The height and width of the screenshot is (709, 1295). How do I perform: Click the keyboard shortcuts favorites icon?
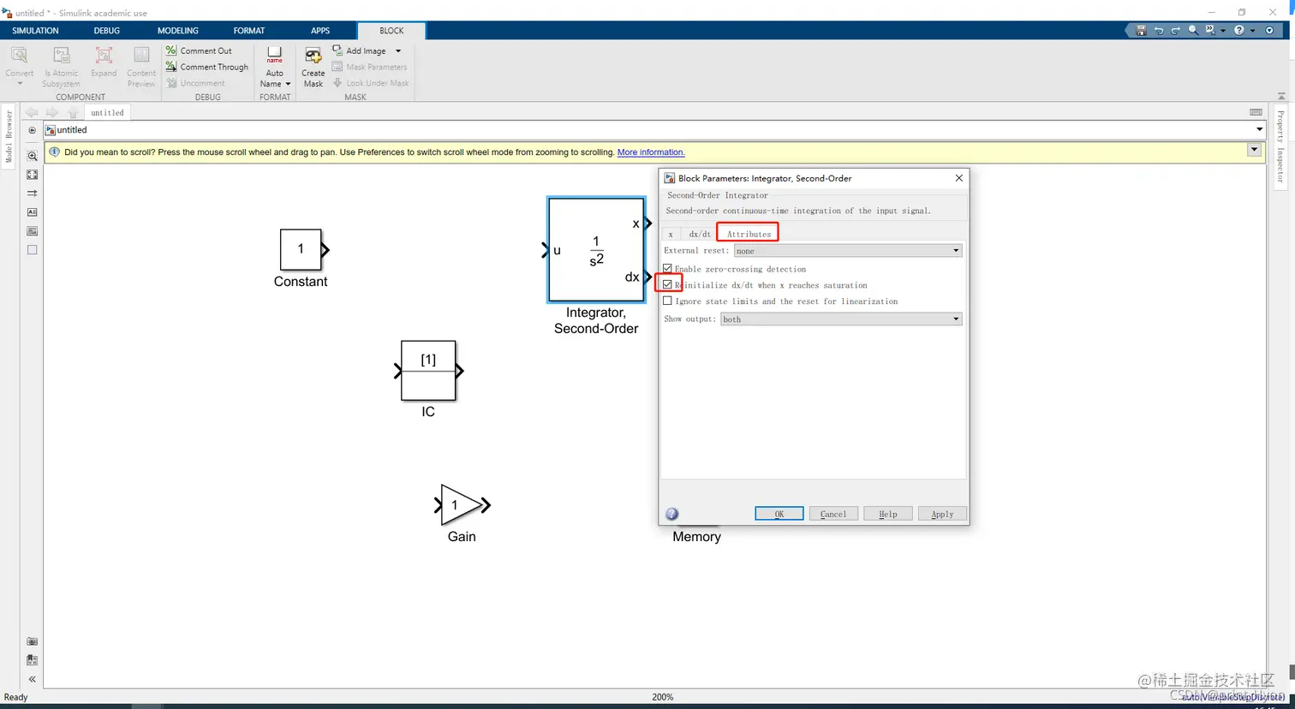point(1210,30)
